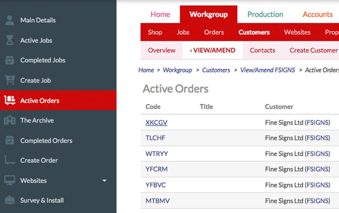Click The Archive building icon
The height and width of the screenshot is (213, 339).
pyautogui.click(x=10, y=120)
